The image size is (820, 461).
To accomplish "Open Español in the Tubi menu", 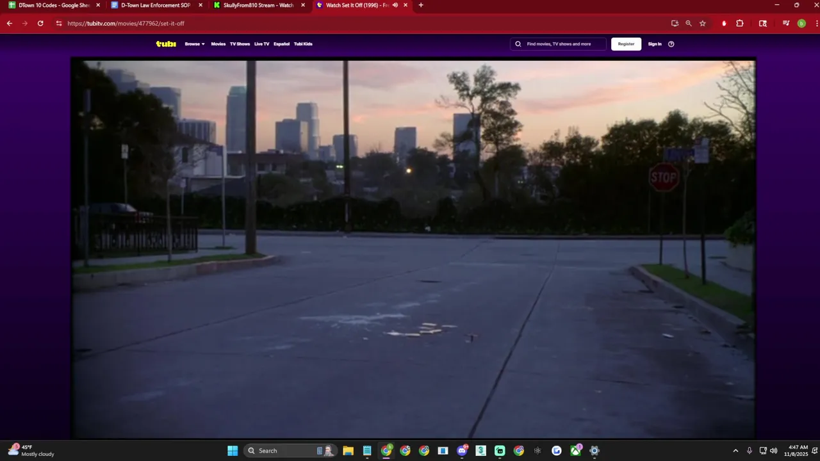I will click(281, 44).
